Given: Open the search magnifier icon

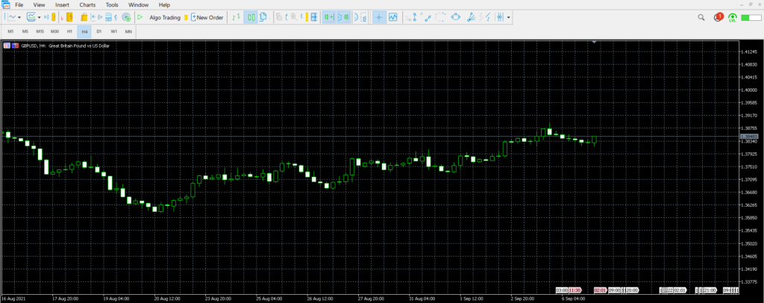Looking at the screenshot, I should point(701,17).
